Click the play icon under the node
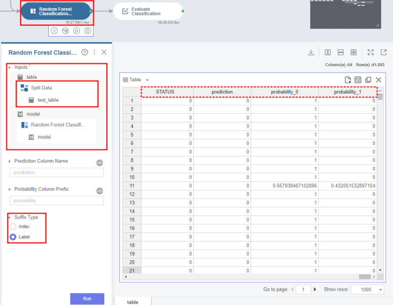 [76, 31]
